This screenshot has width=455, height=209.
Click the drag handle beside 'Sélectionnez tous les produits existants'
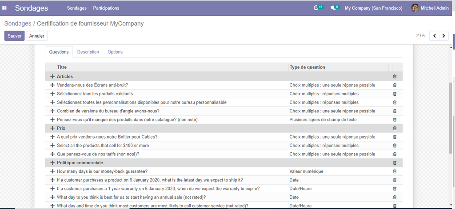point(52,94)
